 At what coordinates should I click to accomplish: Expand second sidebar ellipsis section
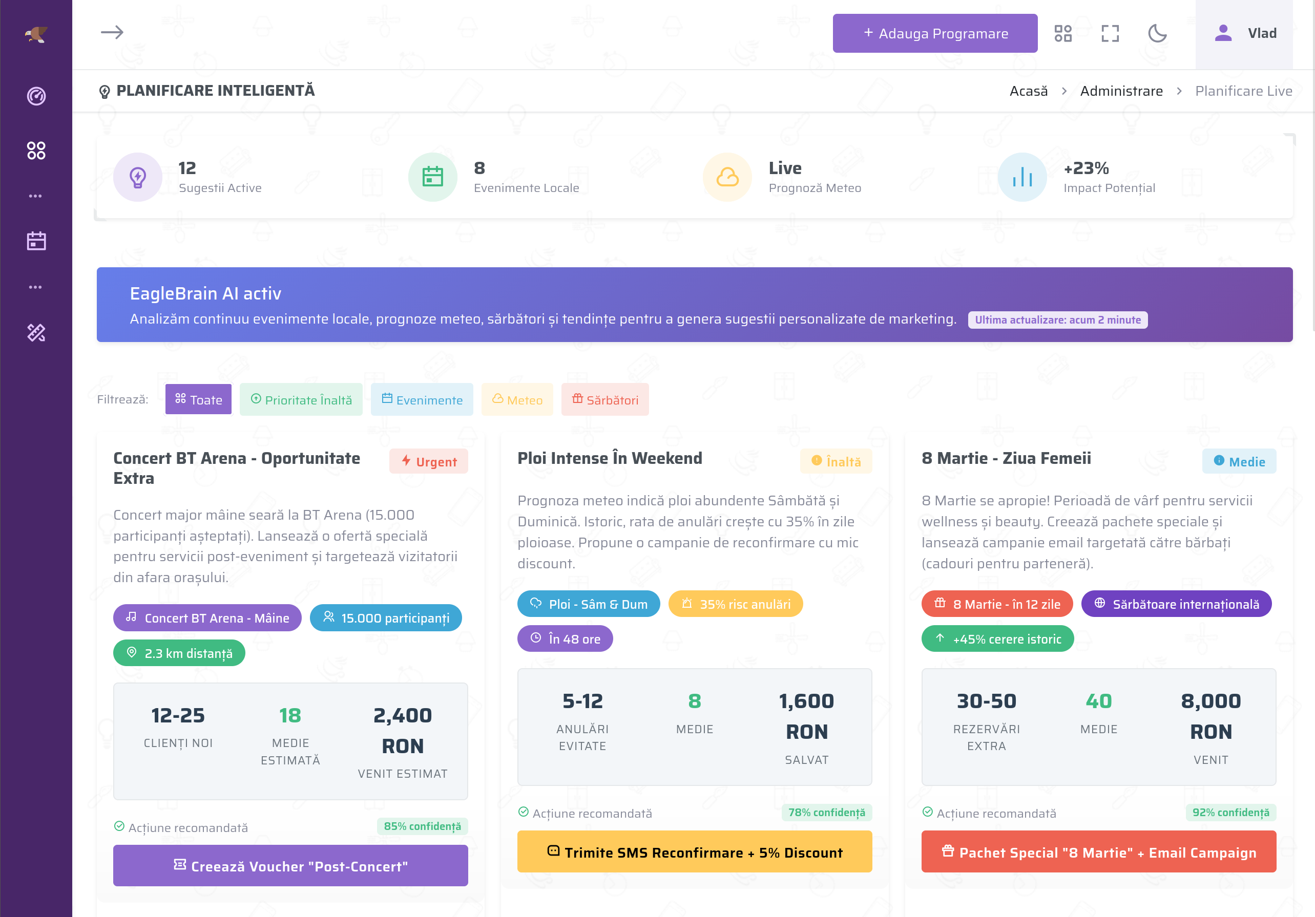(35, 287)
